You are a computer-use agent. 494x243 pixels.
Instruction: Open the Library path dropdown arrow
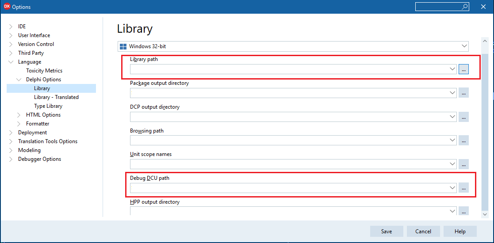[452, 69]
